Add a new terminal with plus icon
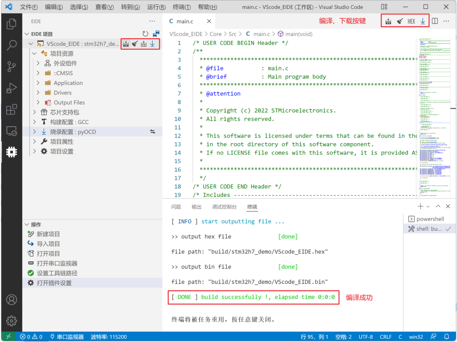The height and width of the screenshot is (342, 457). click(x=420, y=206)
